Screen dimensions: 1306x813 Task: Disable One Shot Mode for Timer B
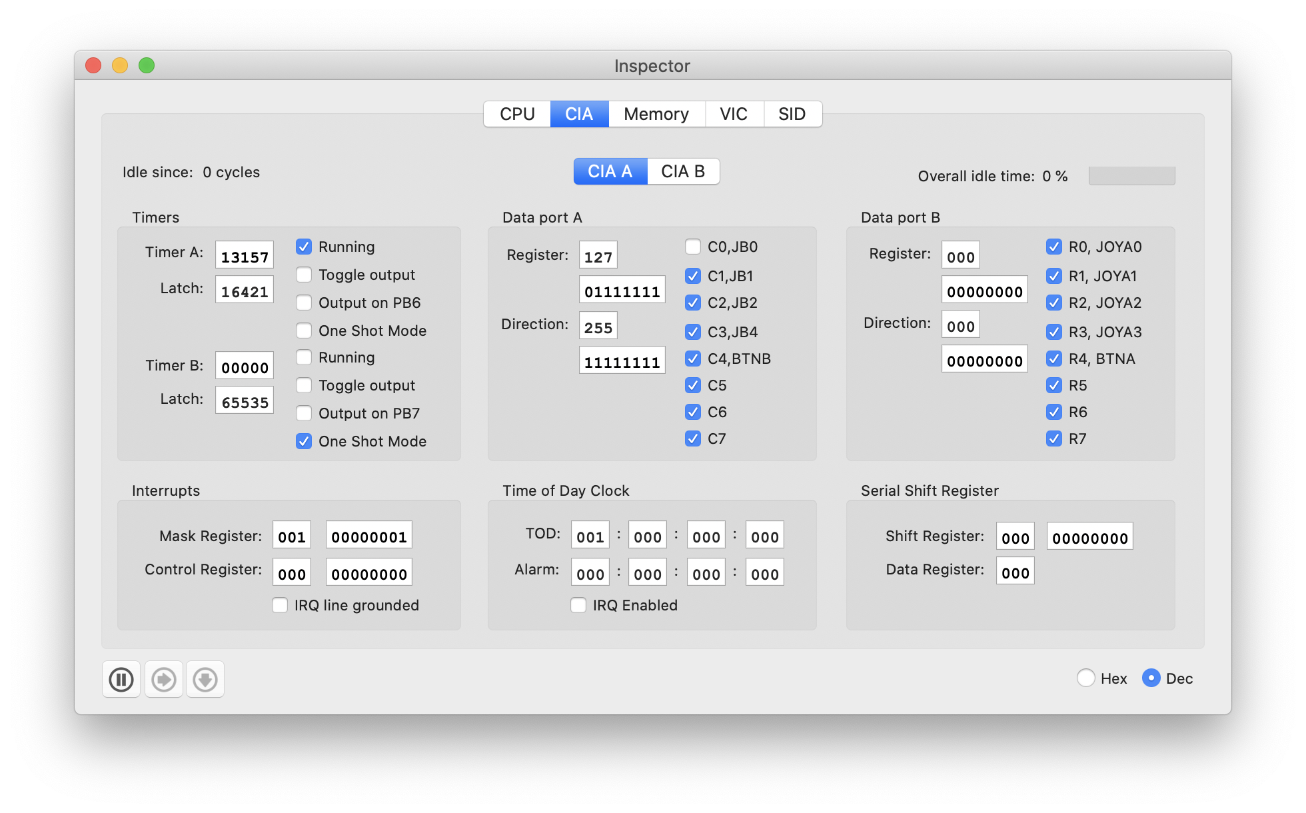click(x=304, y=441)
